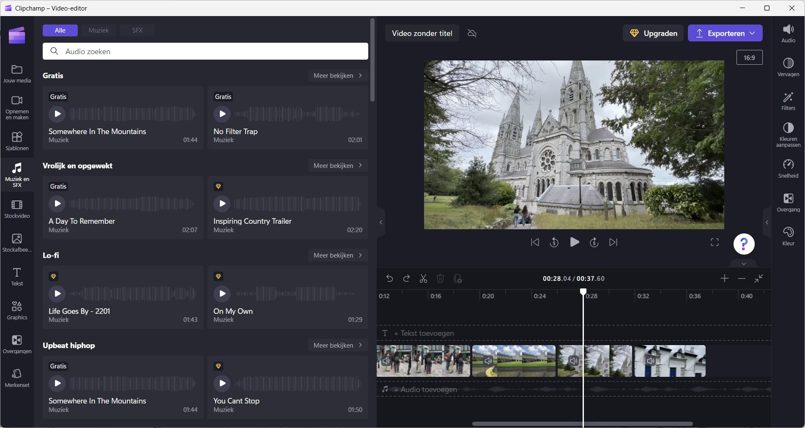Collapse the left media panel arrow
Image resolution: width=805 pixels, height=428 pixels.
click(x=381, y=222)
